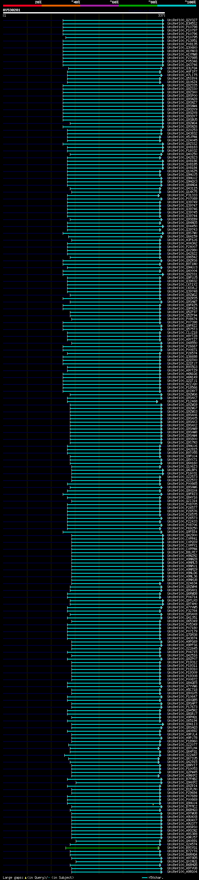Select the UniRef100_P22433 label
199x880 pixels.
[182, 522]
